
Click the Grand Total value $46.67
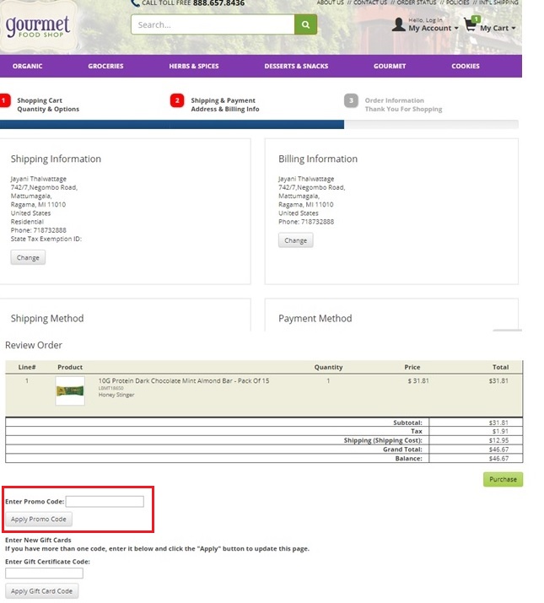(498, 450)
